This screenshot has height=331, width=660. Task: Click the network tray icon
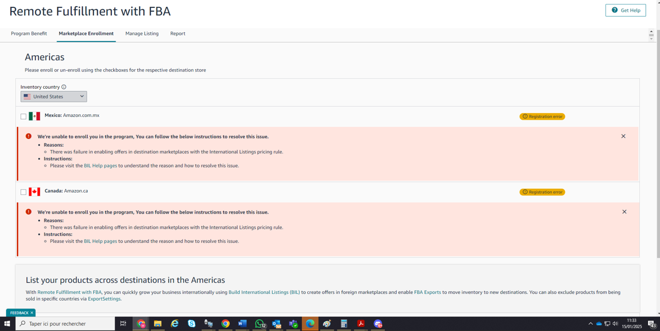607,324
